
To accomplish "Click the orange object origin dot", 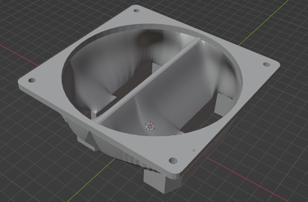I will [194, 150].
